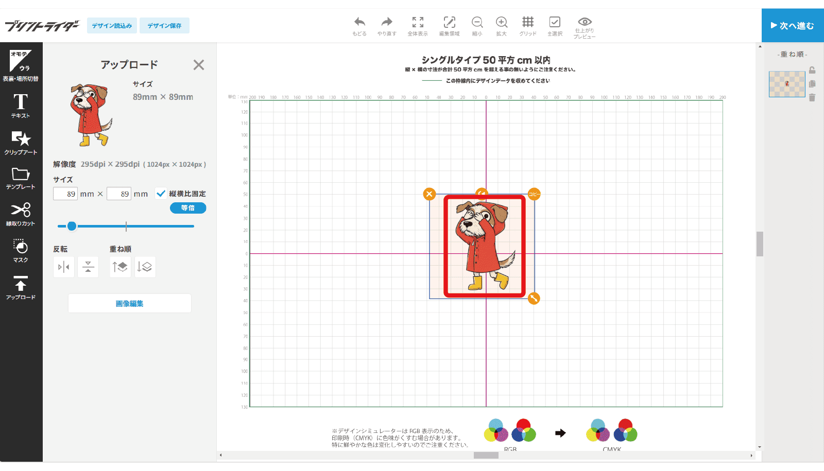
Task: Select the fit-all view (全体表示) icon
Action: (x=418, y=22)
